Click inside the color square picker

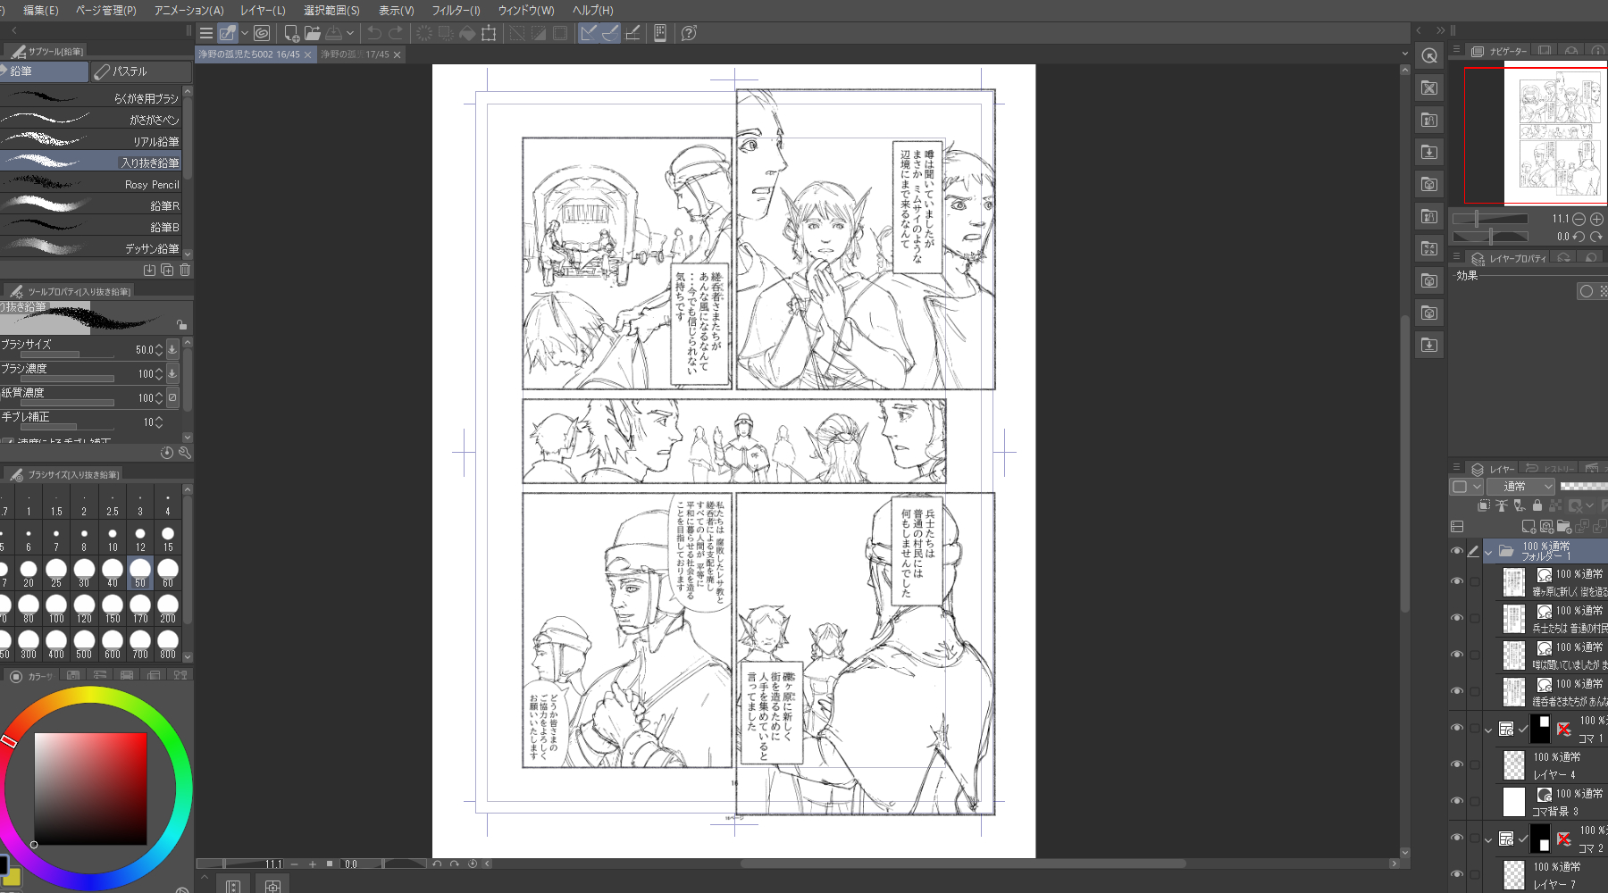[90, 789]
